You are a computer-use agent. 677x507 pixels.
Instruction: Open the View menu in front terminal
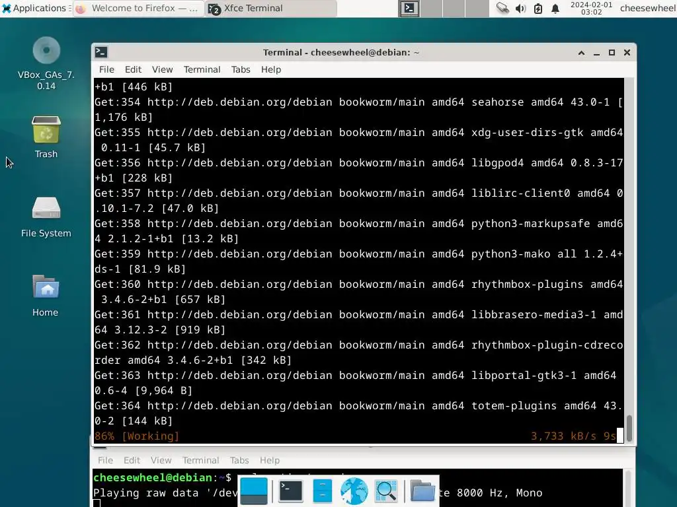tap(163, 69)
